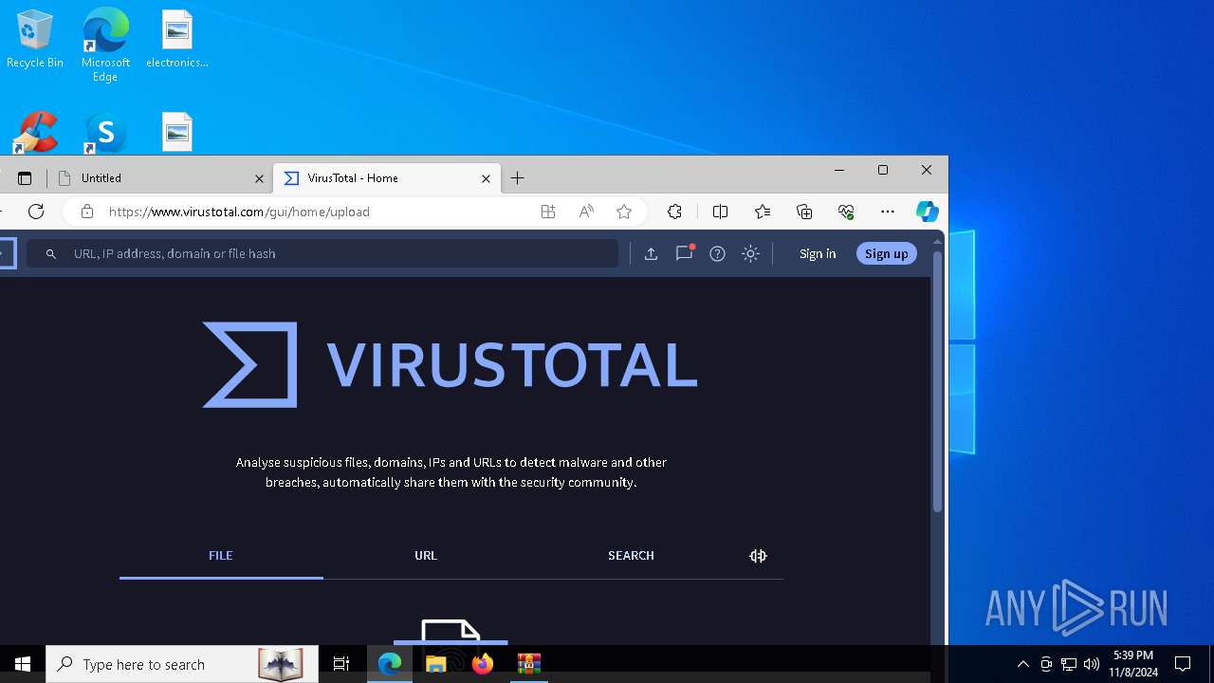Image resolution: width=1214 pixels, height=683 pixels.
Task: Show hidden system tray icons
Action: (x=1022, y=664)
